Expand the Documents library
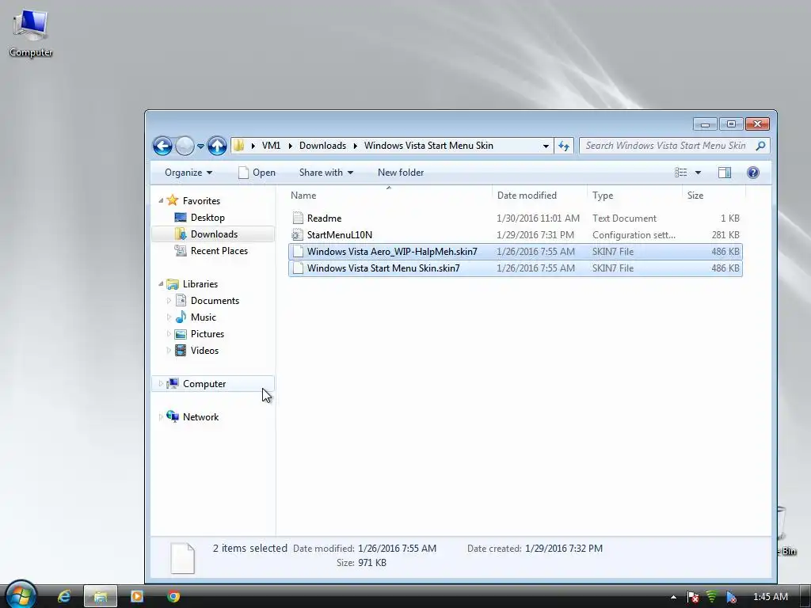 click(x=169, y=300)
